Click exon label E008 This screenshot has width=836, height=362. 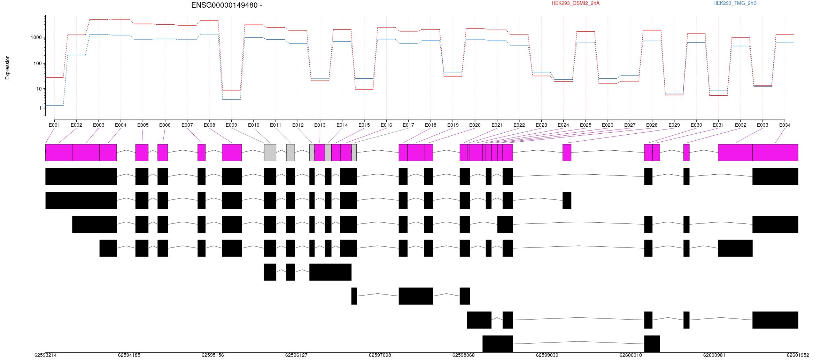click(209, 125)
